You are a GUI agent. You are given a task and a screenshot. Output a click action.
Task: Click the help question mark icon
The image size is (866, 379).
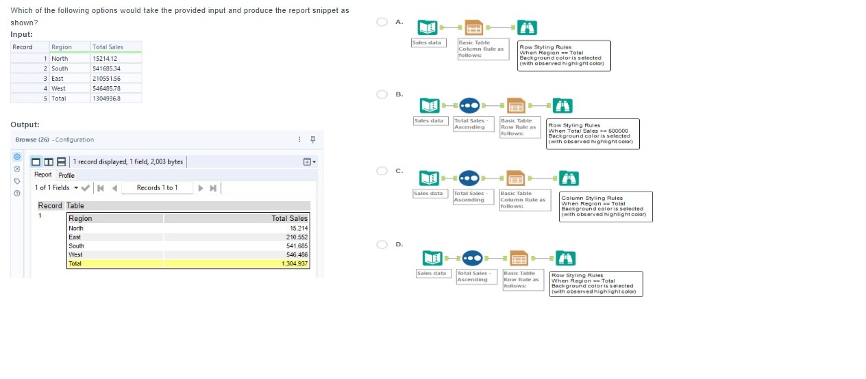(16, 194)
